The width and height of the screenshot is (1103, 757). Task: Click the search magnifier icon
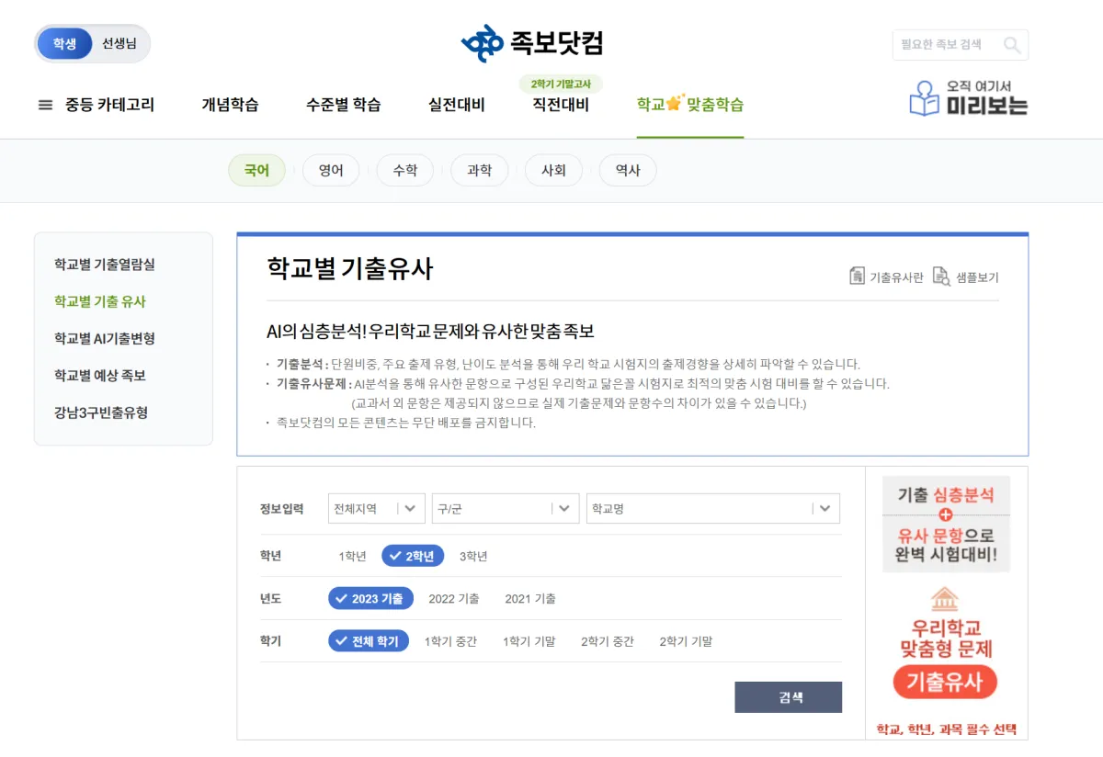click(1011, 44)
